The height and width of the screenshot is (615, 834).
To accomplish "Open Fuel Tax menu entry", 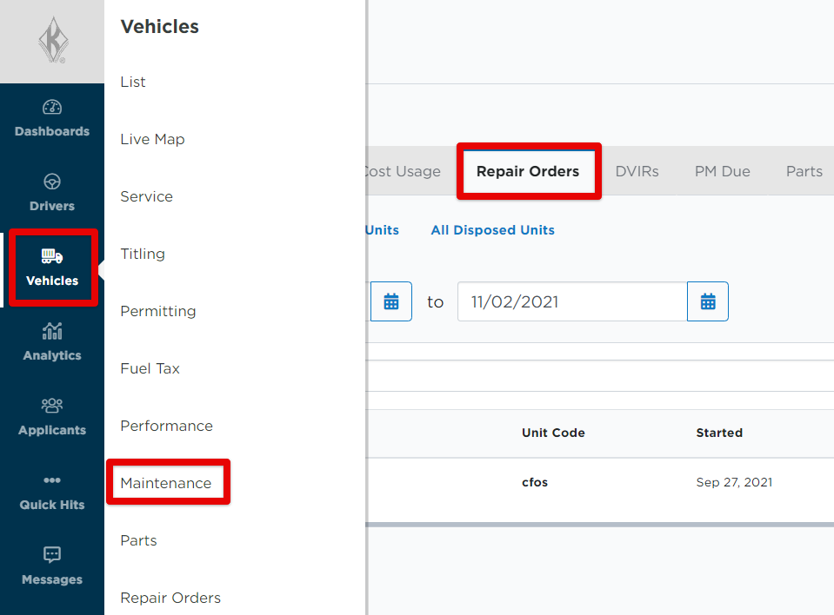I will click(150, 368).
